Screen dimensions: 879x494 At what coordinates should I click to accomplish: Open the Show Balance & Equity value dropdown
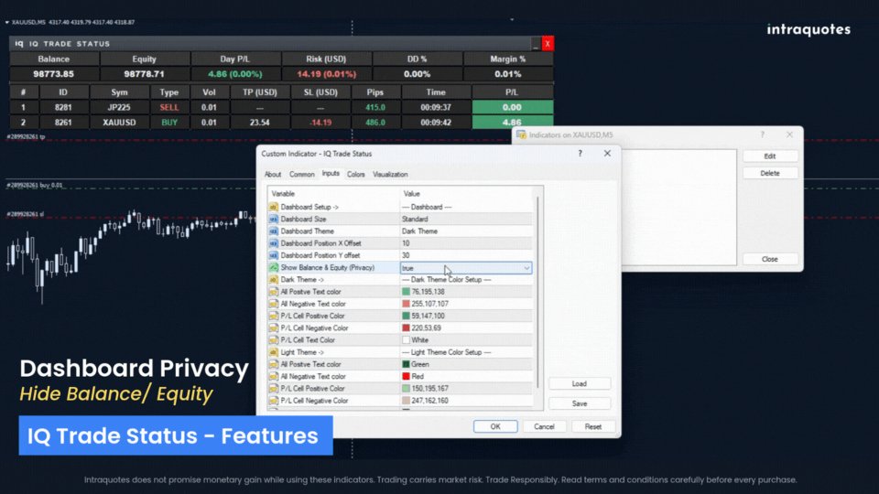[526, 268]
